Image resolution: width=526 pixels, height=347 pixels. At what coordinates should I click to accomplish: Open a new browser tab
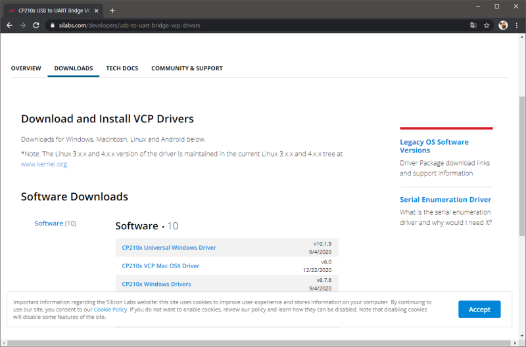pos(112,11)
